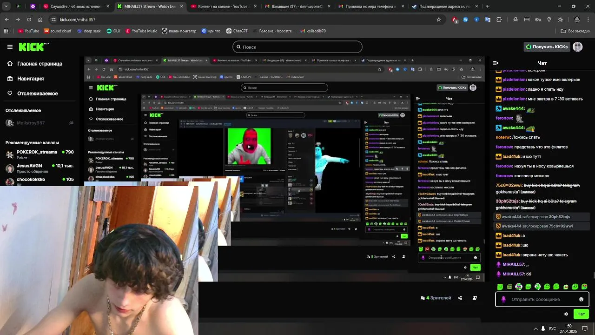595x335 pixels.
Task: Open deep seek bookmark
Action: pos(88,31)
